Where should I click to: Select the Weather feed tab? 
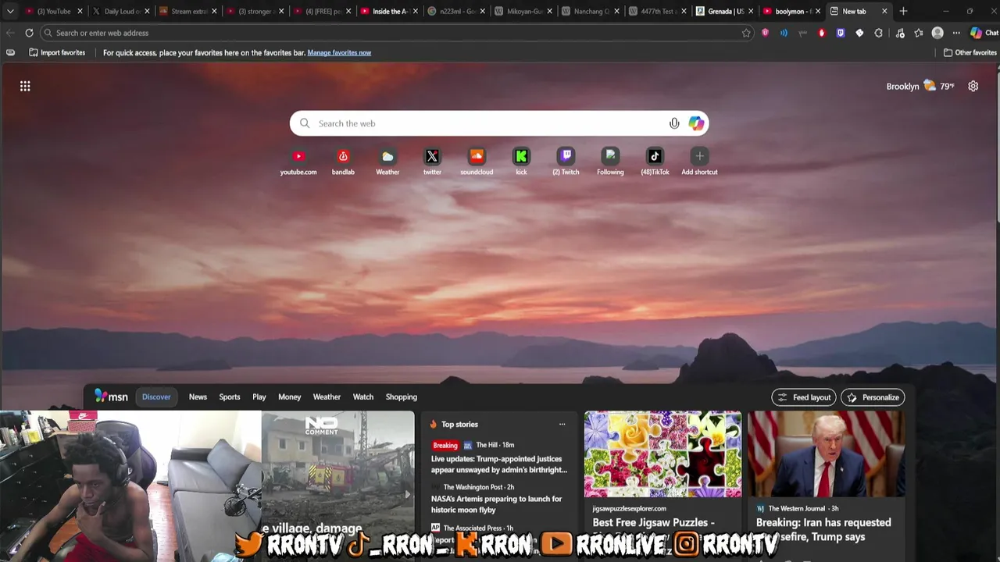coord(327,397)
